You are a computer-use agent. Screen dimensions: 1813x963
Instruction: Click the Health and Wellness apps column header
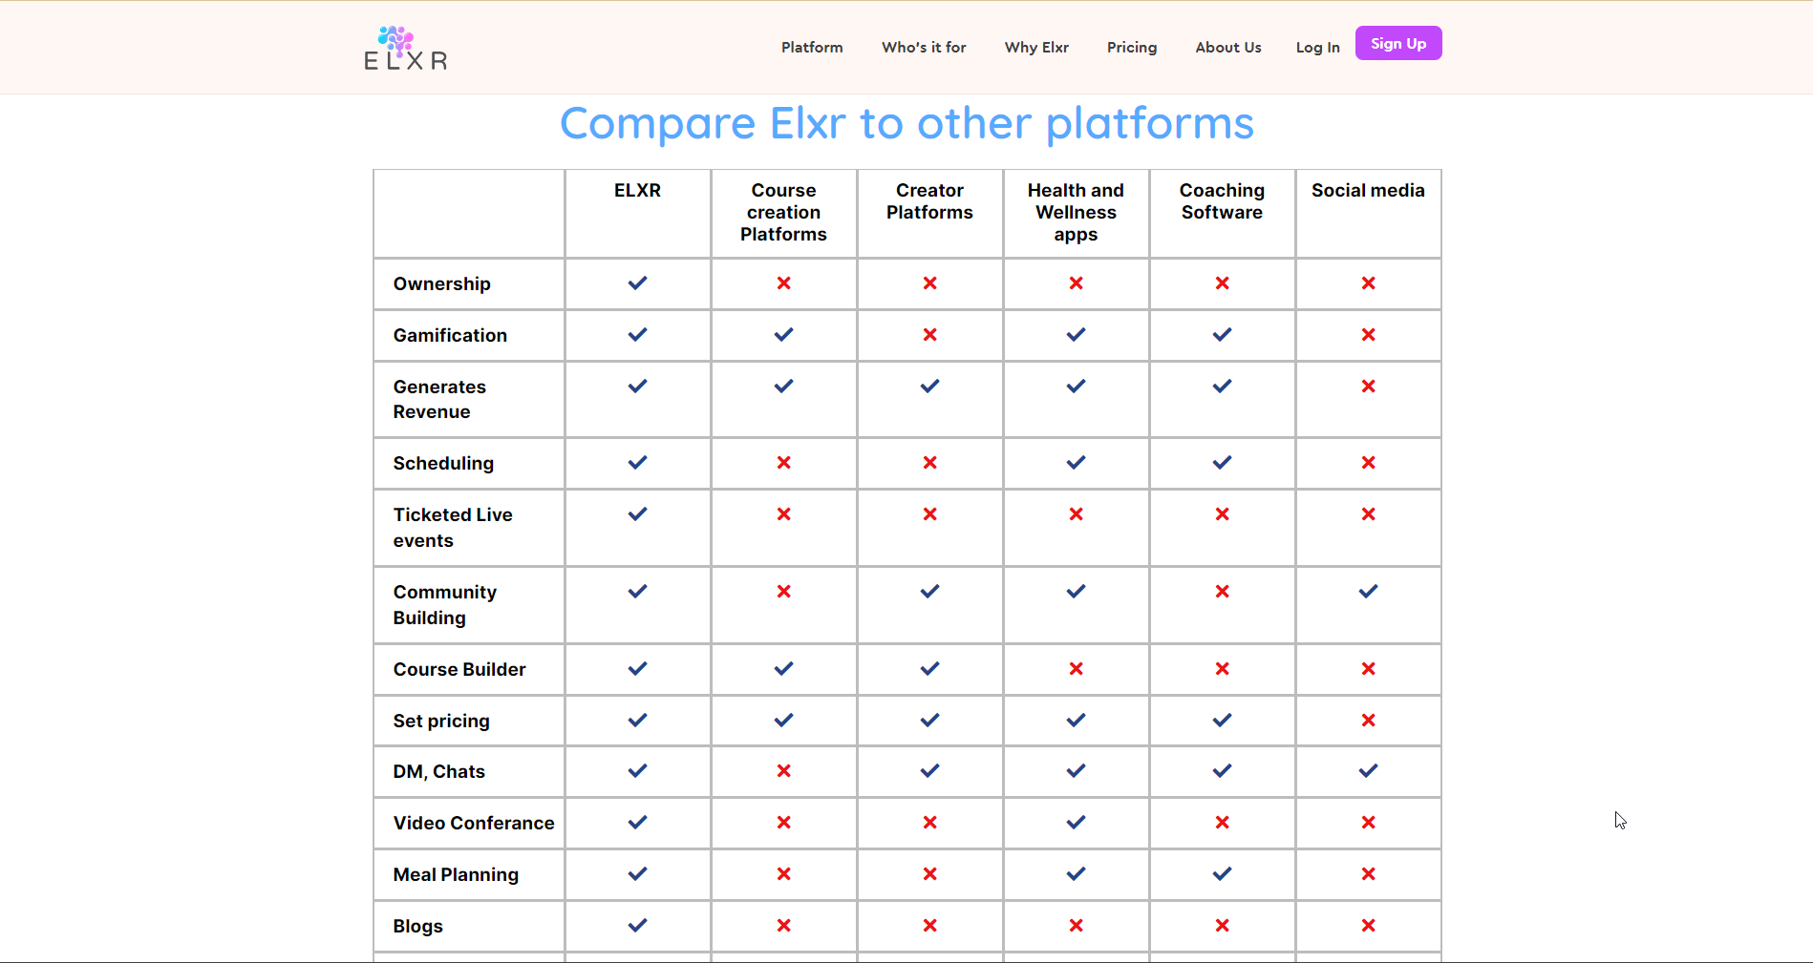point(1076,212)
